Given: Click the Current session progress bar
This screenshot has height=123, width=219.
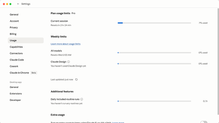Looking at the screenshot, I should (154, 23).
